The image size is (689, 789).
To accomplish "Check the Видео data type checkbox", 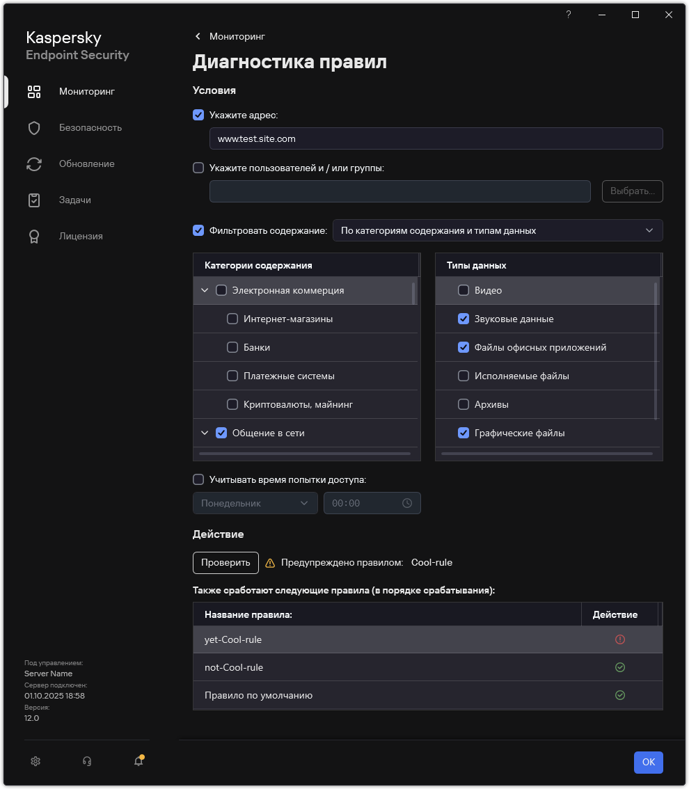I will pos(464,290).
